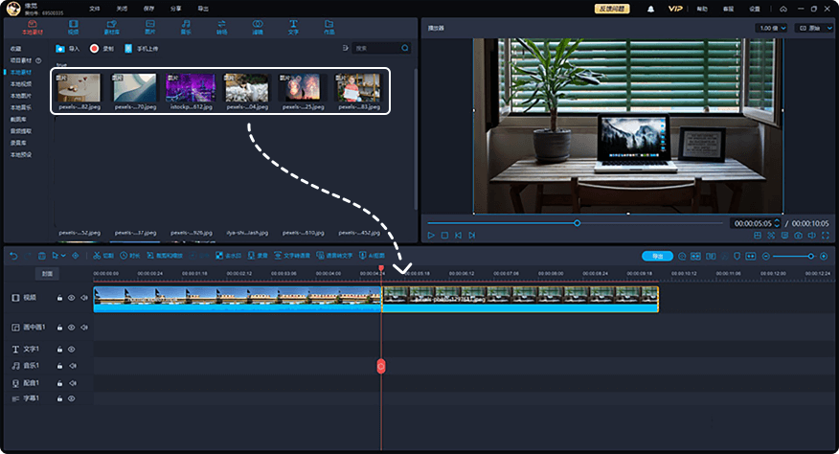Take a snapshot with the camera icon
Image resolution: width=839 pixels, height=454 pixels.
point(798,235)
